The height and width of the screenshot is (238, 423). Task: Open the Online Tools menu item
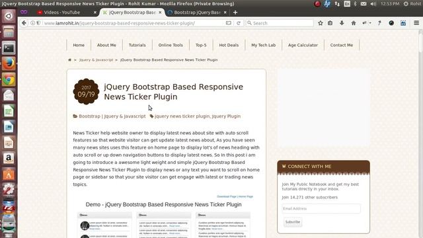(171, 45)
